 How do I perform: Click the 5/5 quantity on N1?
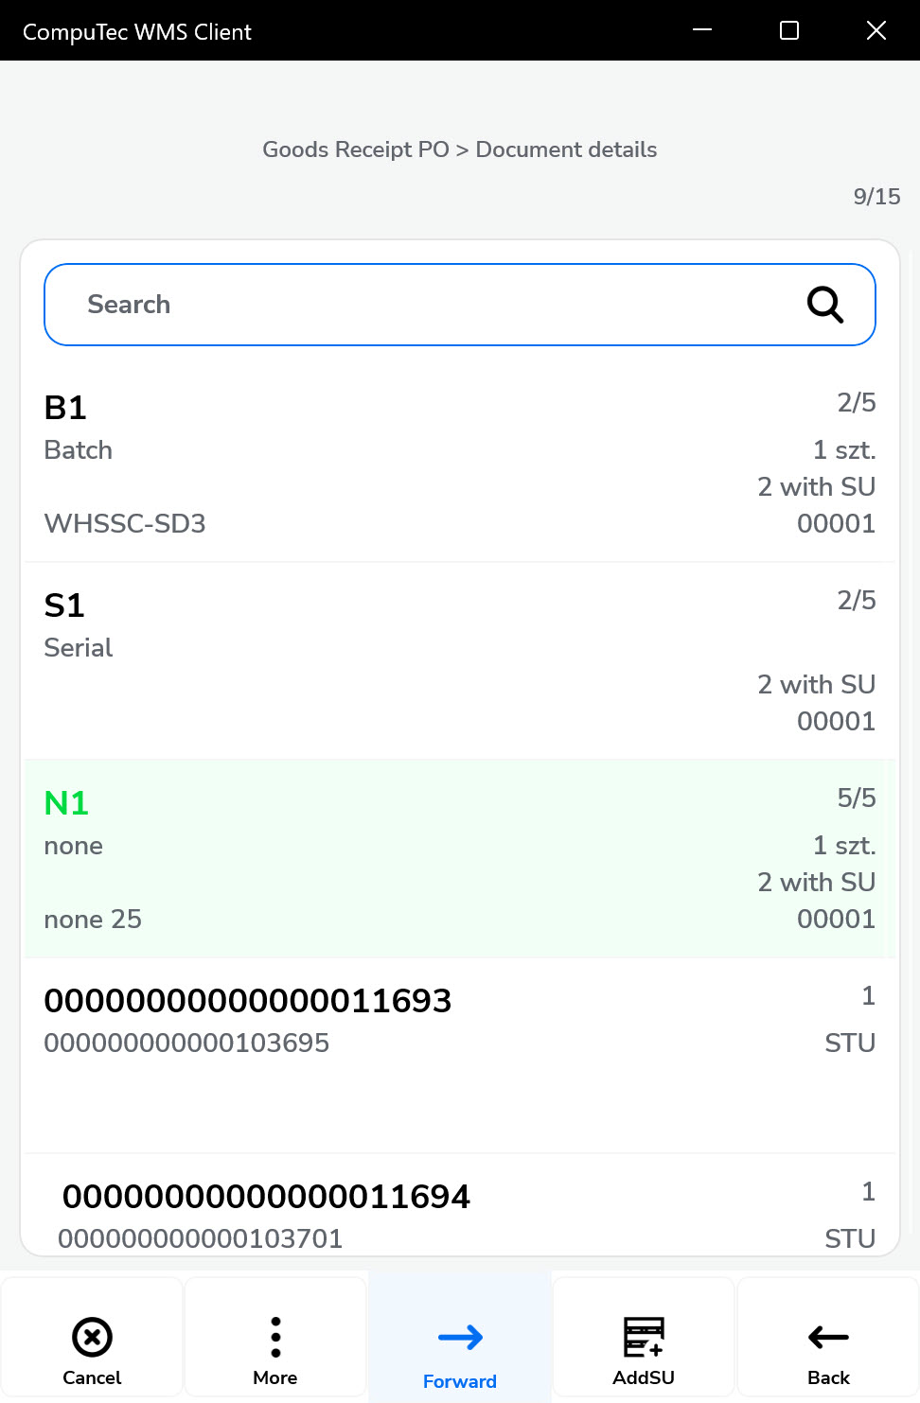click(856, 798)
